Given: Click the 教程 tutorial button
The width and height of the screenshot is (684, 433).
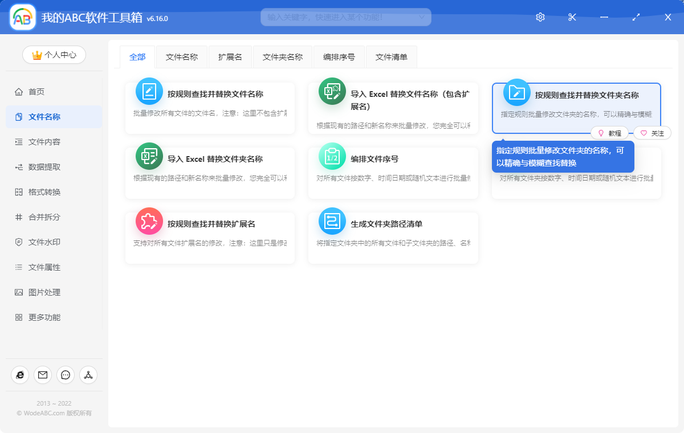Looking at the screenshot, I should coord(610,133).
